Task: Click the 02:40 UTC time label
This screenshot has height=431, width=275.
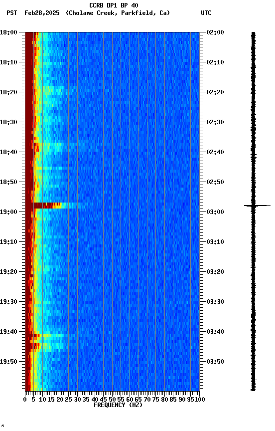Action: tap(215, 152)
